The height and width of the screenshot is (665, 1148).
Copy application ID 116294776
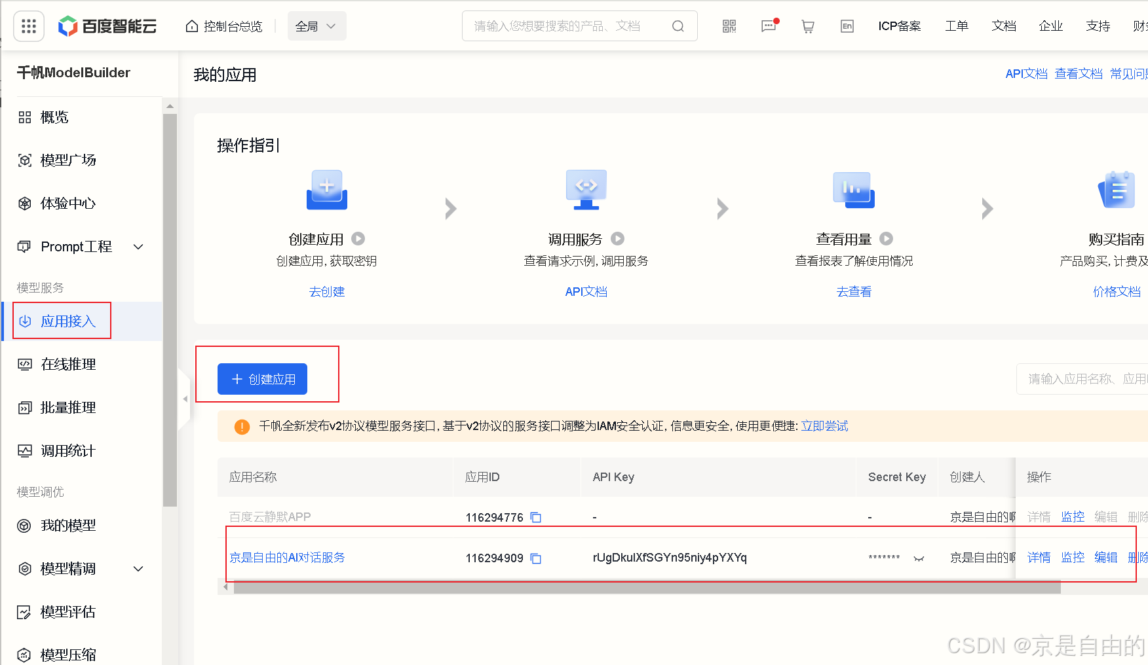coord(536,518)
